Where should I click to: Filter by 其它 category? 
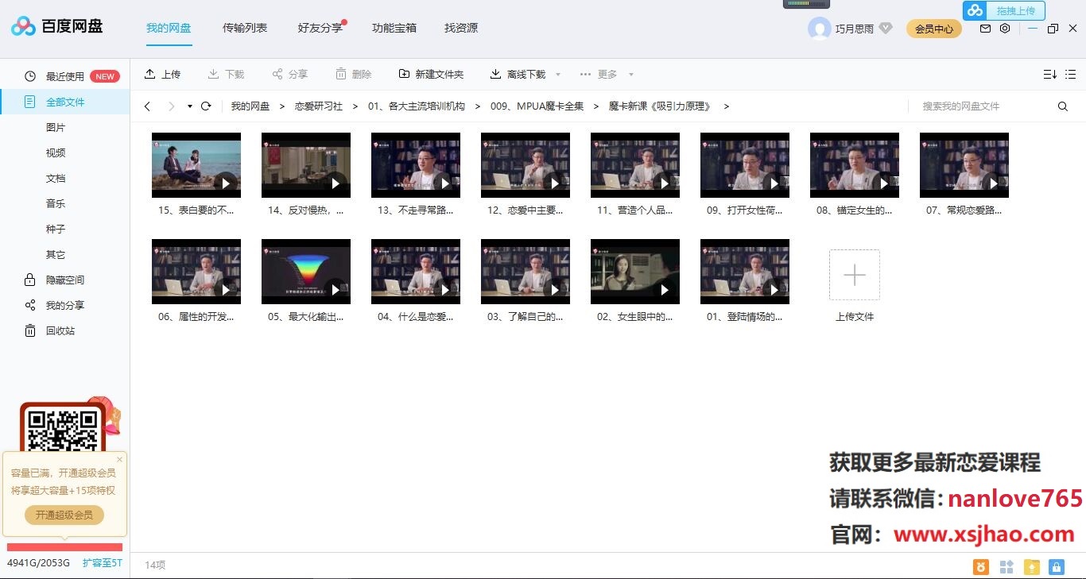[56, 255]
